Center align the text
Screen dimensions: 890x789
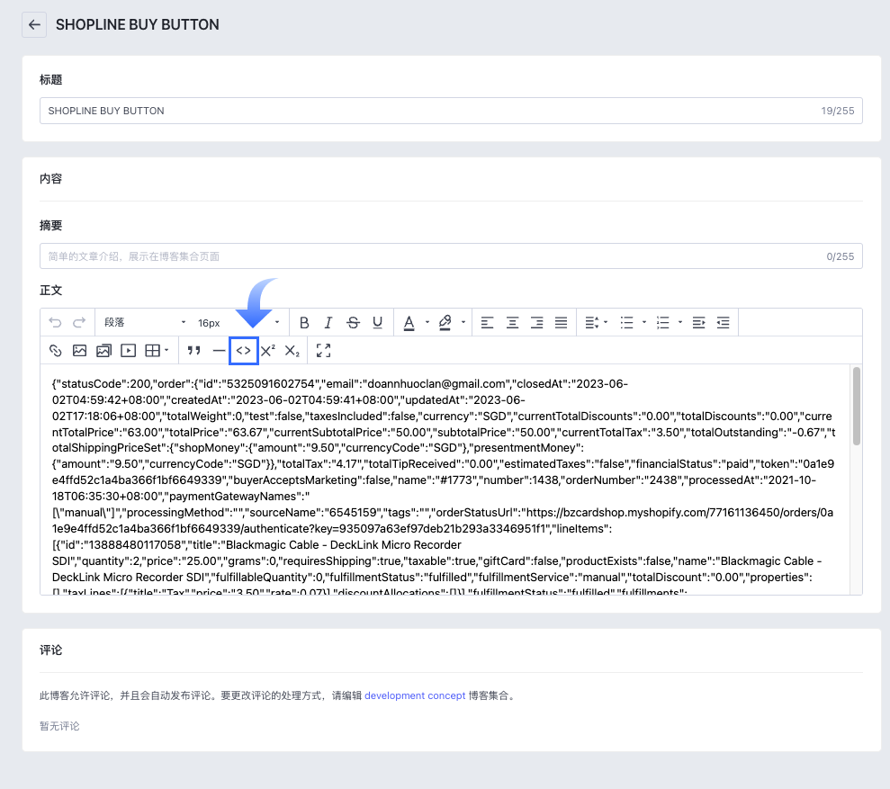512,323
